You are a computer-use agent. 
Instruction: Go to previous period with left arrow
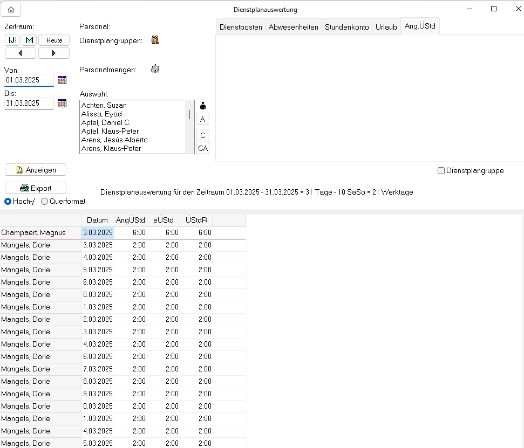(21, 53)
